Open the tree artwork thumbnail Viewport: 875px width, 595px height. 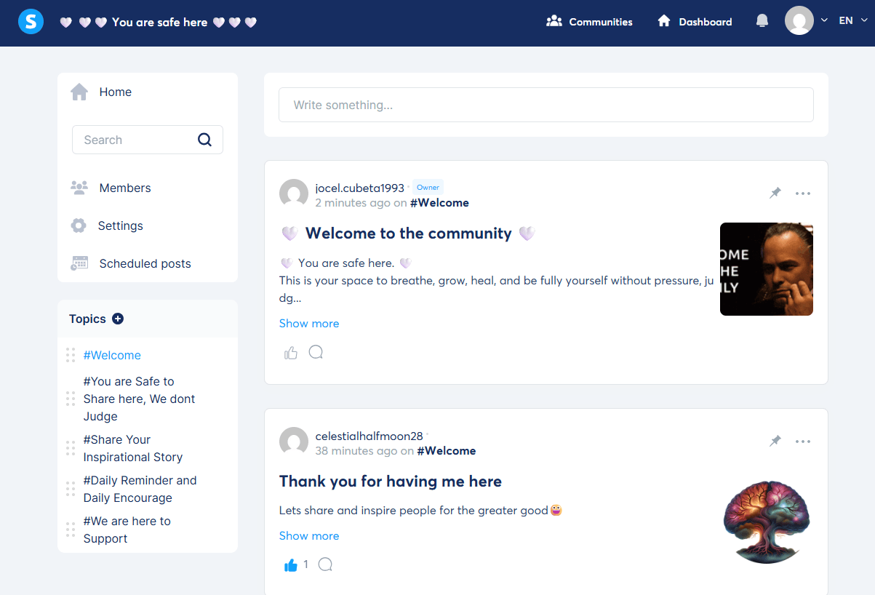point(766,522)
